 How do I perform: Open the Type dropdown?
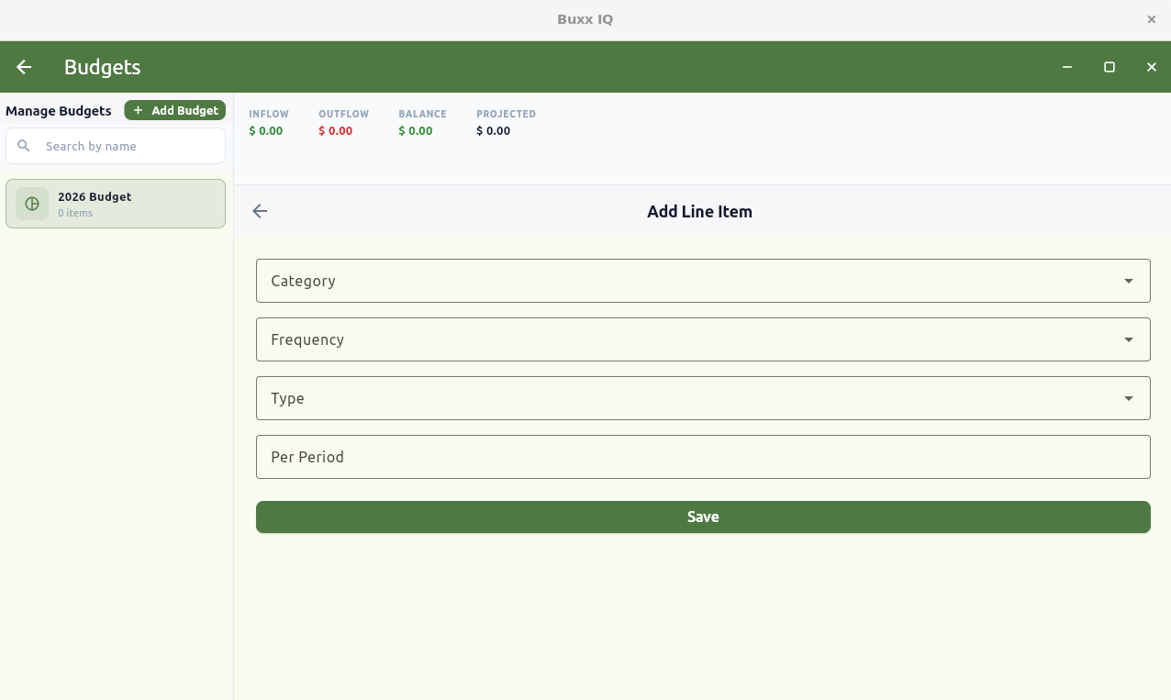(703, 398)
